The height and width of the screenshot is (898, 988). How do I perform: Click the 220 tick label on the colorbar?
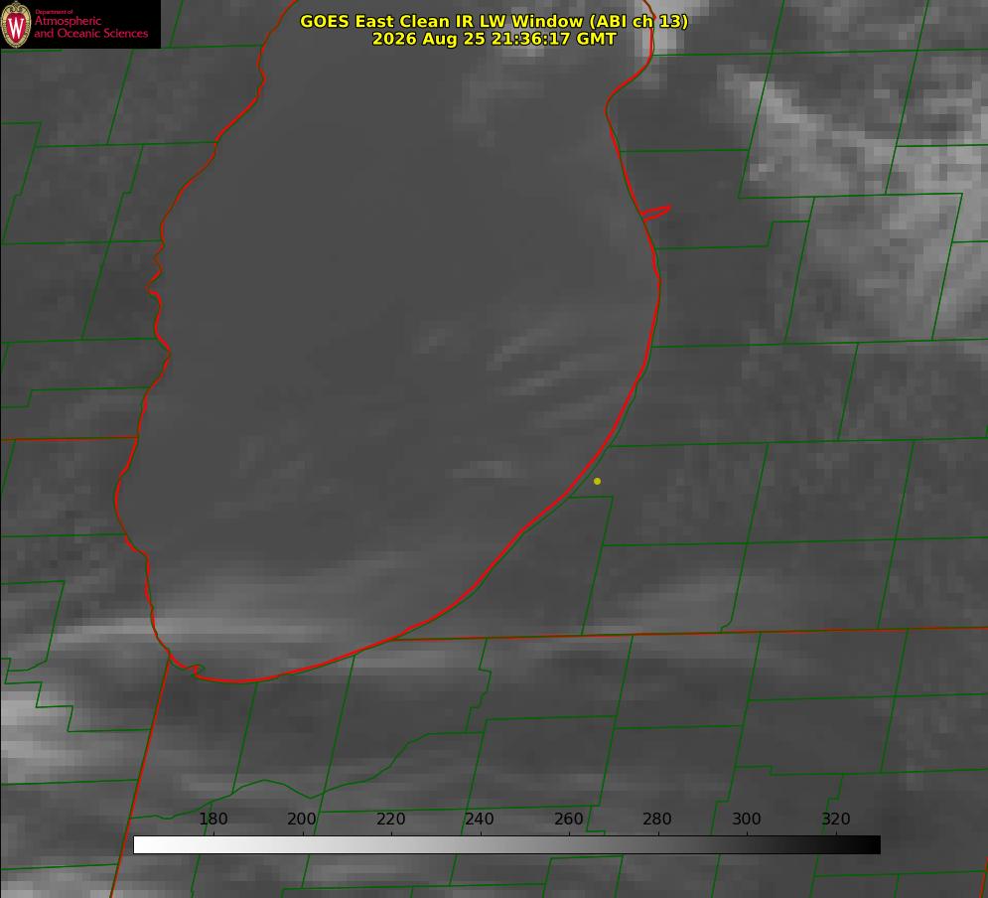click(390, 819)
